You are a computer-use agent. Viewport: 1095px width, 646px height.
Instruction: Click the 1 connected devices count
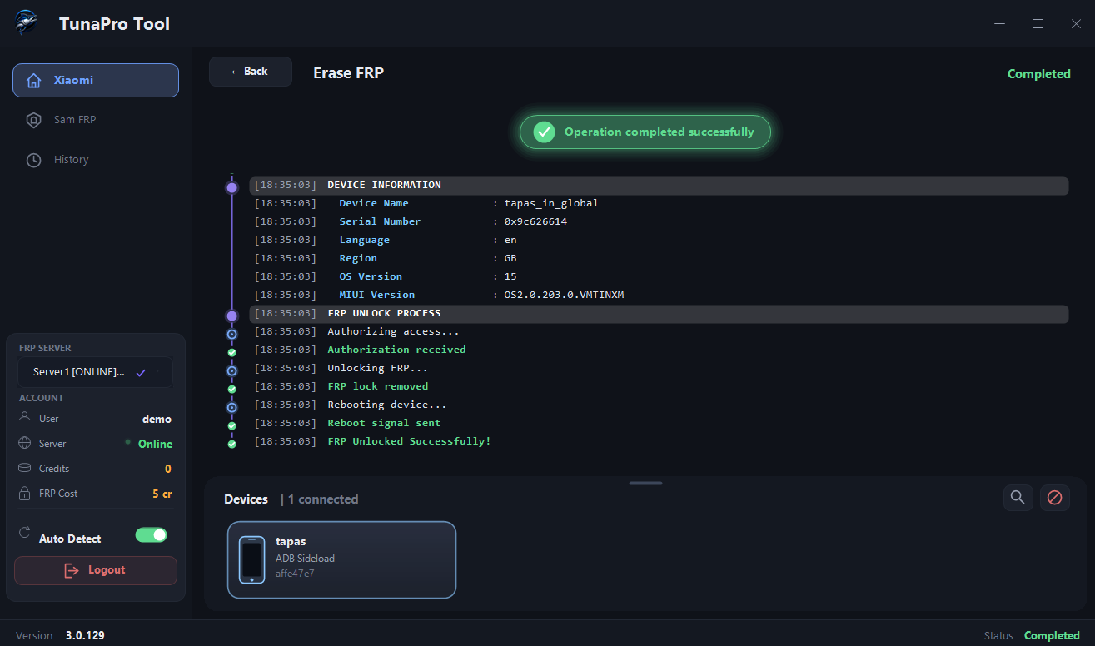coord(323,499)
